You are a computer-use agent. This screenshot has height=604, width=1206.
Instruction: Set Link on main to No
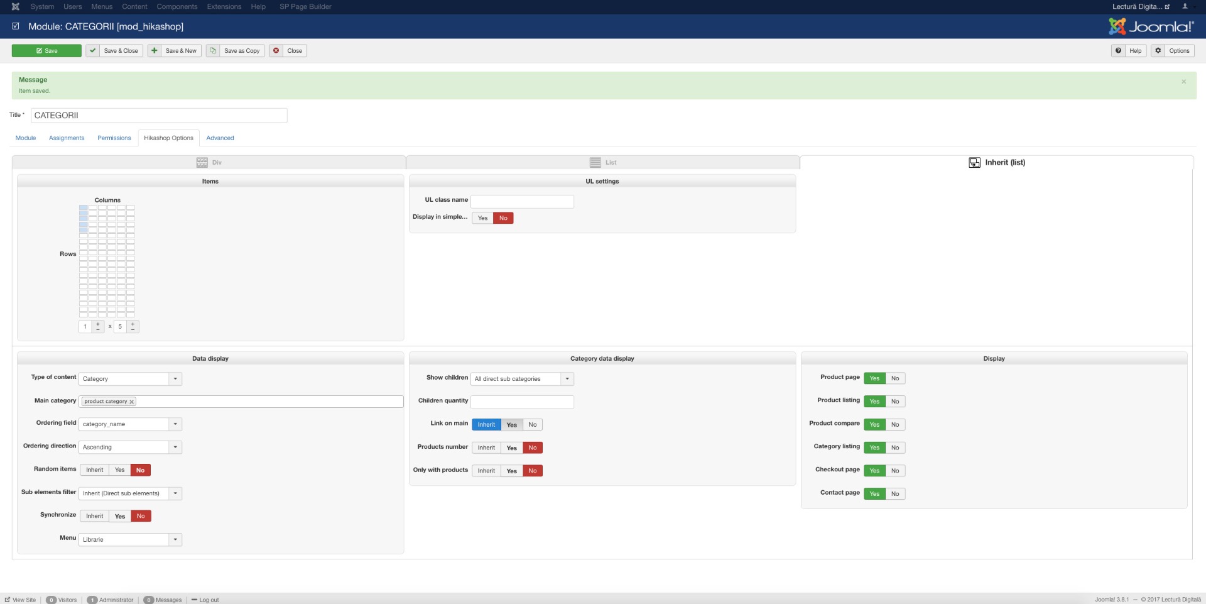click(x=533, y=425)
